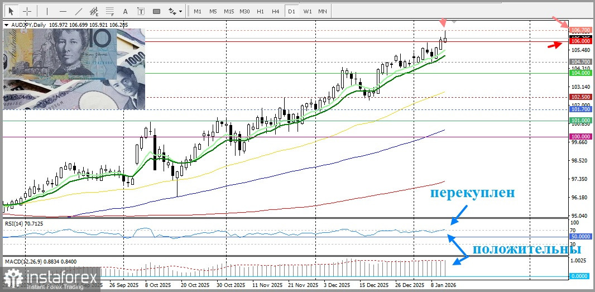Click the 26 Dec 2025 date label
Viewport: 595px width, 292px height.
pos(411,285)
